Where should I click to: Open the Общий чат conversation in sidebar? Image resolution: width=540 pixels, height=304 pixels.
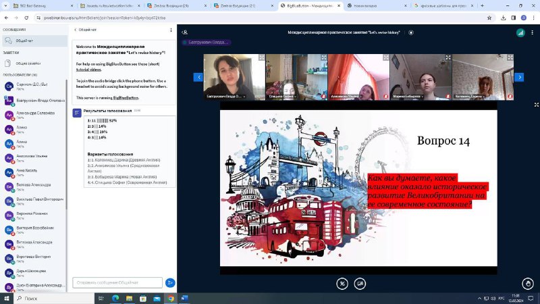click(34, 41)
